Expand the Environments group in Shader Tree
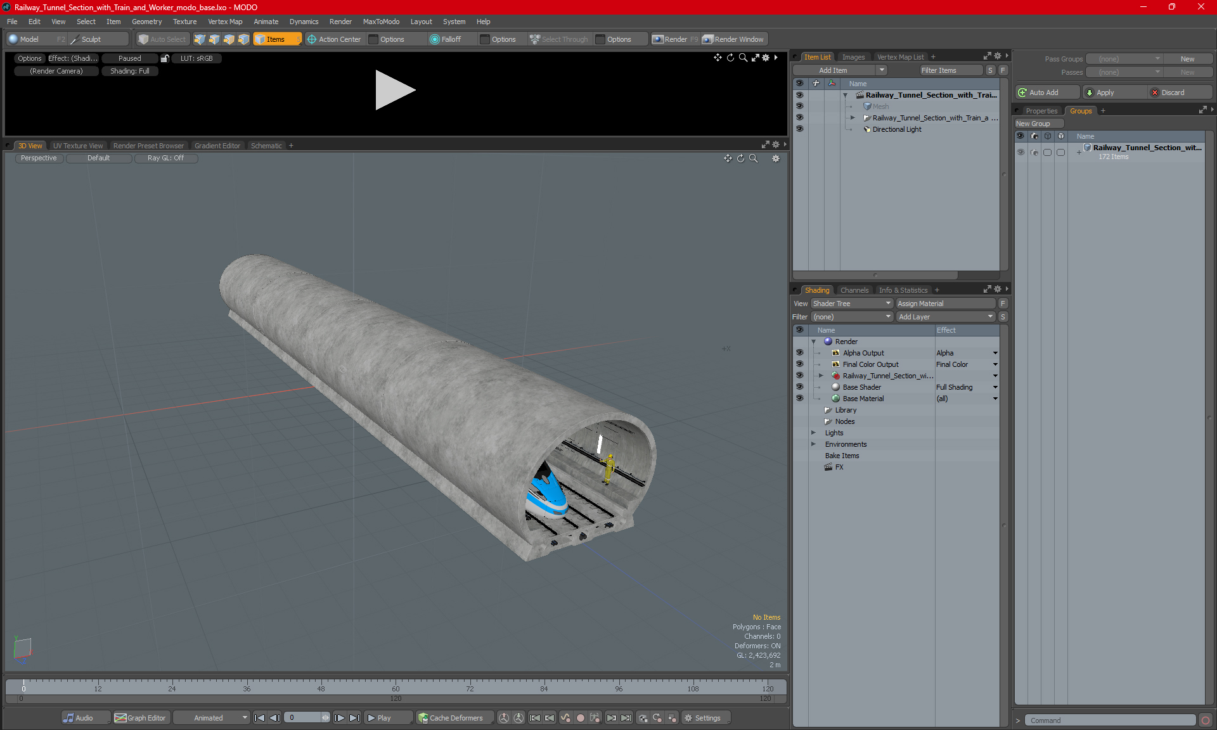The height and width of the screenshot is (730, 1217). 814,444
